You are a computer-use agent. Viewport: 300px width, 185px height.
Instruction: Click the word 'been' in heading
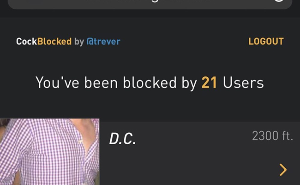click(101, 83)
